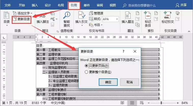Click the help question mark in dialog
The width and height of the screenshot is (193, 106).
[123, 51]
